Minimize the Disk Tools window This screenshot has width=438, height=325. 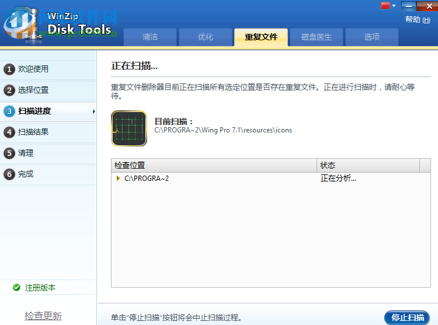pos(409,6)
